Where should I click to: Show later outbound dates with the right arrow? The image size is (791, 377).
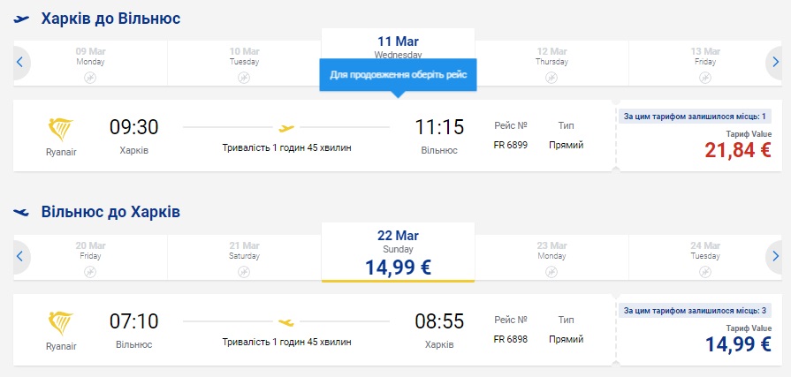[774, 62]
